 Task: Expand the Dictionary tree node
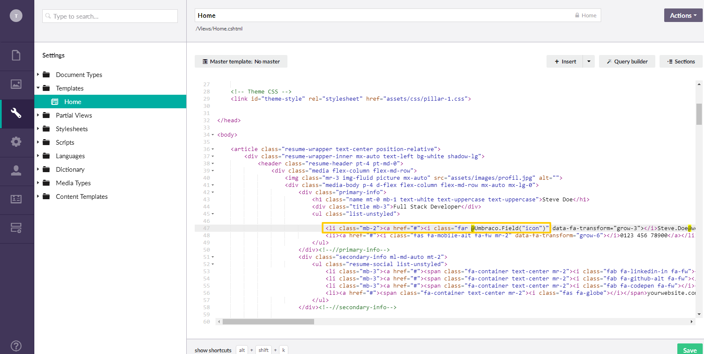pos(38,169)
